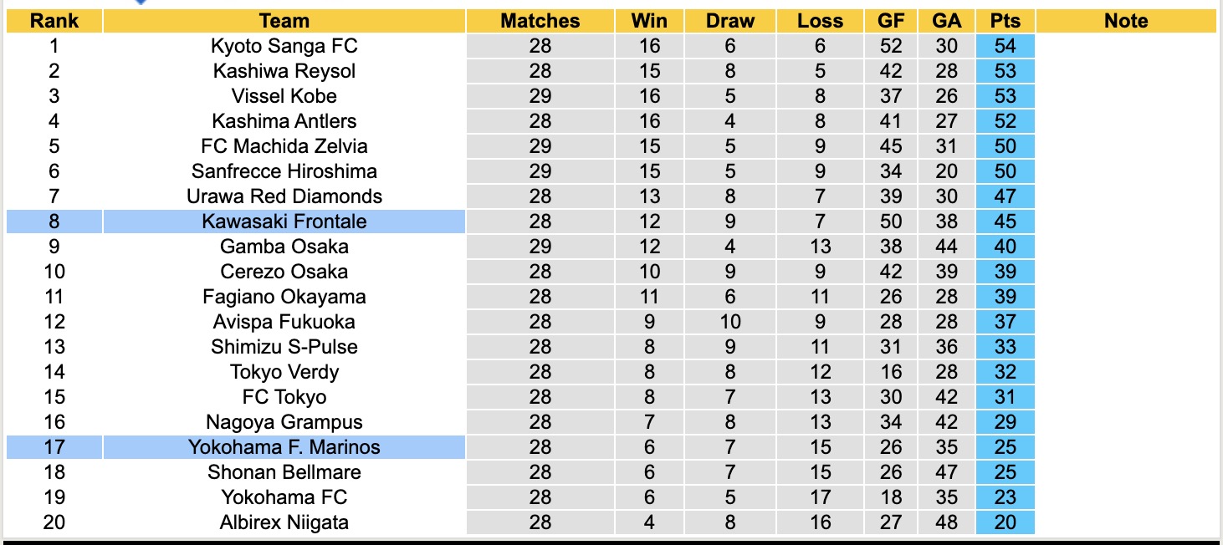
Task: Click the Draw column header
Action: [729, 21]
